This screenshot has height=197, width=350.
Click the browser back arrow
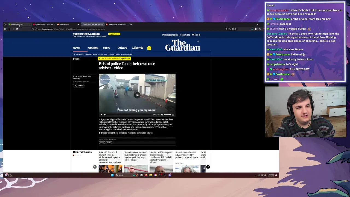[9, 29]
